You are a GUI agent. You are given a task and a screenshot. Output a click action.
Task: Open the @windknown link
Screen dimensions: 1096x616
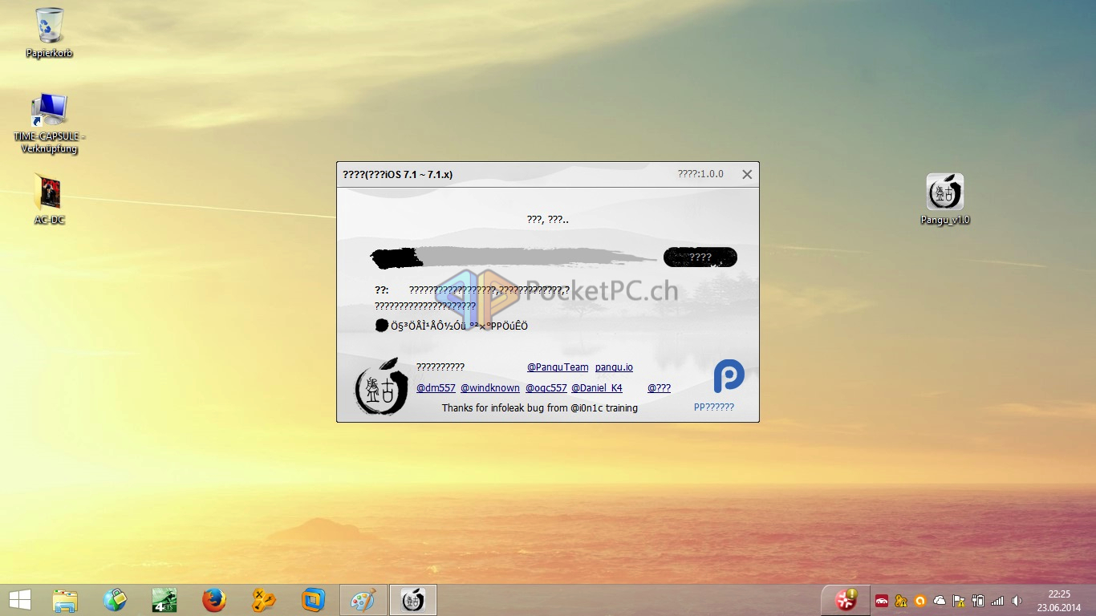(490, 388)
